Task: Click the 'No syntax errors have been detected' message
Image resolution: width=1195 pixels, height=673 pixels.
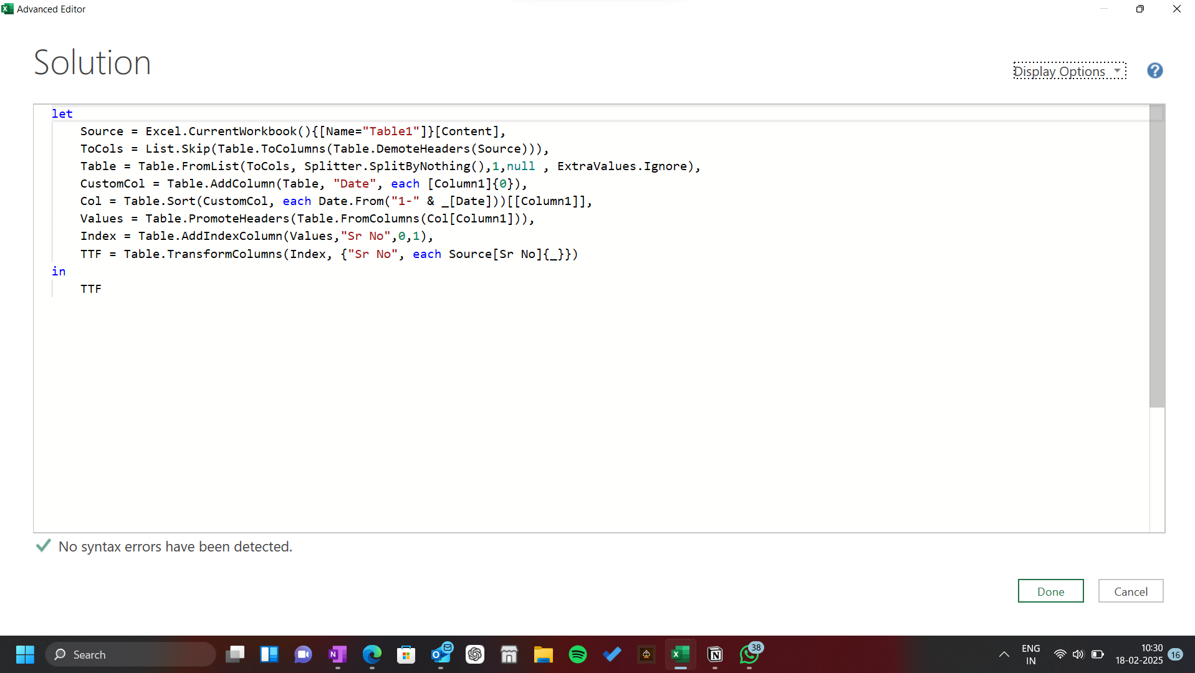Action: click(x=175, y=547)
